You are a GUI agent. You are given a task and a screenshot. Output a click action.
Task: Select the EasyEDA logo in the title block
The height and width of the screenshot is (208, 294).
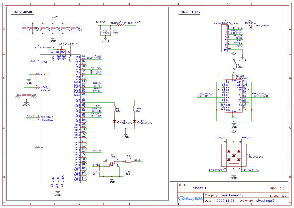pos(190,198)
